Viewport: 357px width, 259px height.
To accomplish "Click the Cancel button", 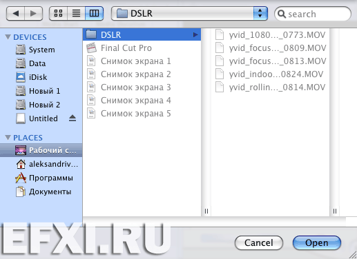I will [x=259, y=242].
